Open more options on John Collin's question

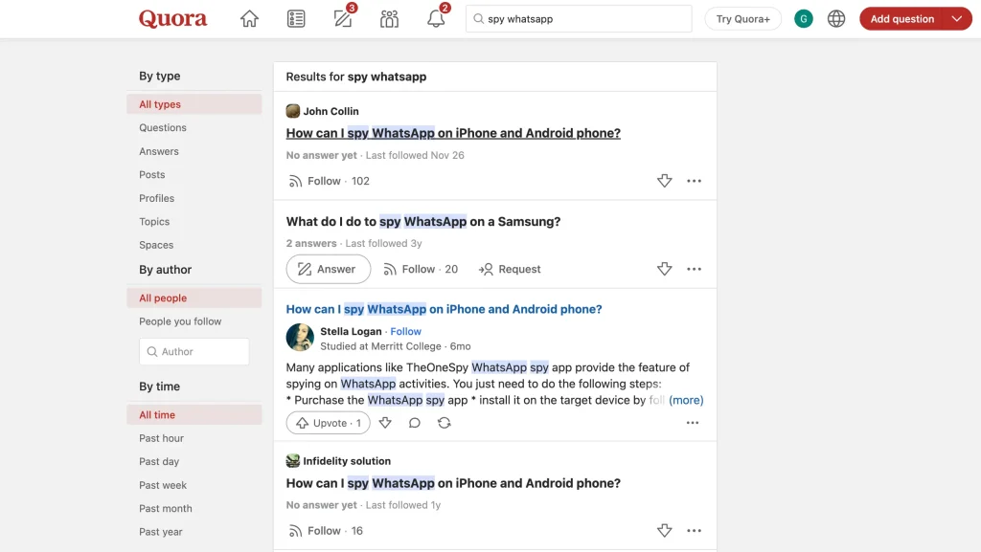click(694, 181)
